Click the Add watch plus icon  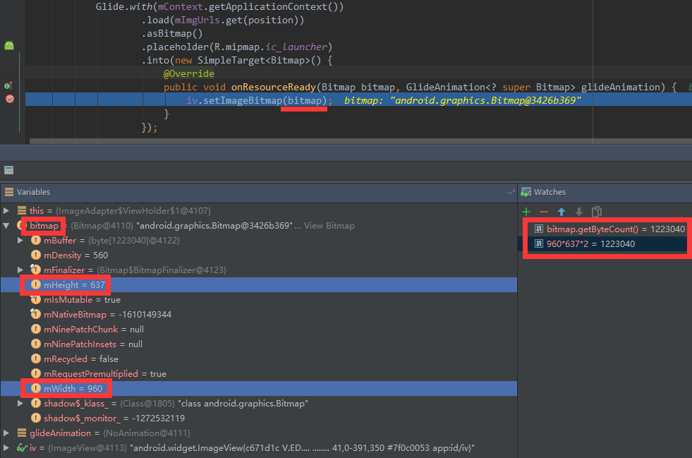coord(526,212)
